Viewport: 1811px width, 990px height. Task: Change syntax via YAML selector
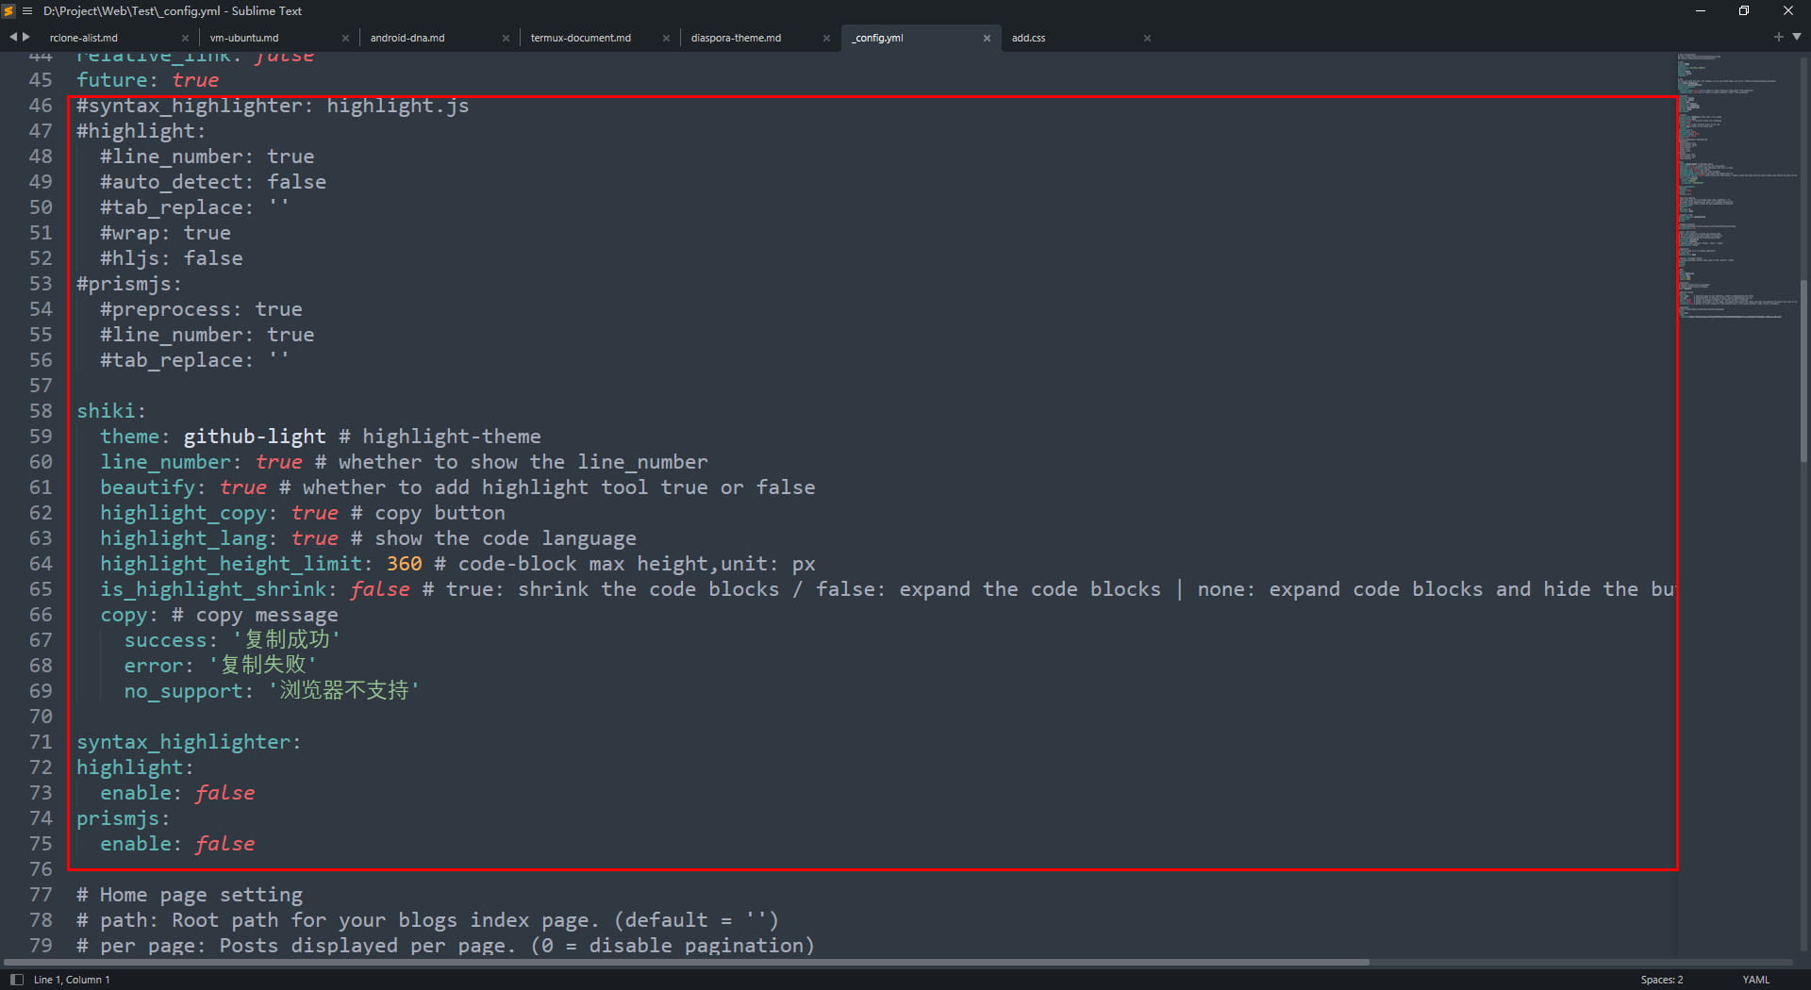pos(1755,980)
